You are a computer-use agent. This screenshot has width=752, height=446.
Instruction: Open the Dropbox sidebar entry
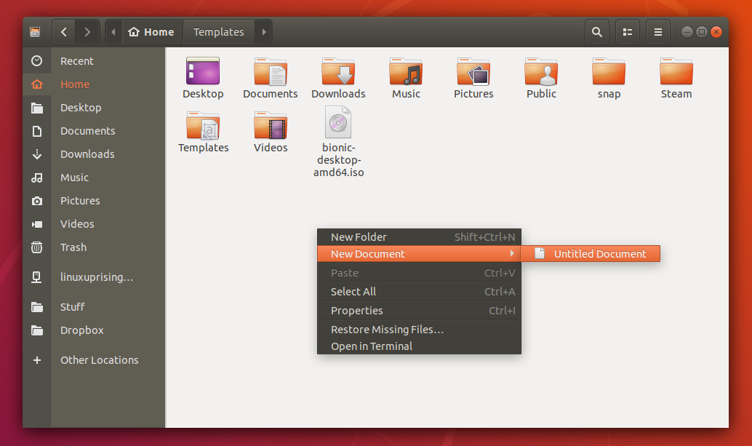point(81,330)
